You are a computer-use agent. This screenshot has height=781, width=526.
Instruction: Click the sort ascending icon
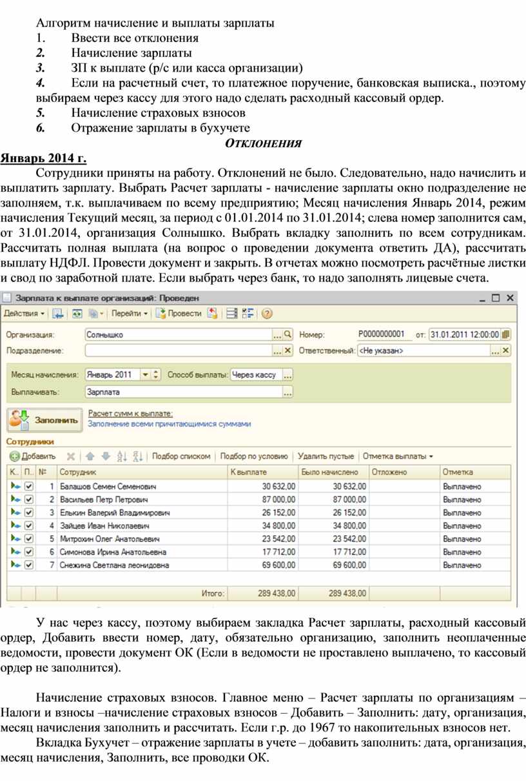point(122,456)
